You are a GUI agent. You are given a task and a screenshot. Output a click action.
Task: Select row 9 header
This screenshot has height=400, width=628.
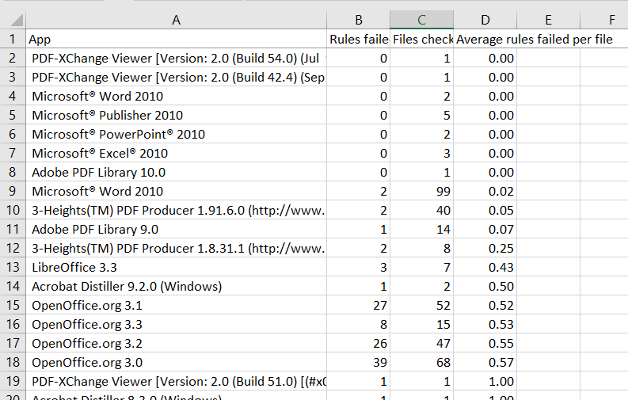[x=13, y=191]
